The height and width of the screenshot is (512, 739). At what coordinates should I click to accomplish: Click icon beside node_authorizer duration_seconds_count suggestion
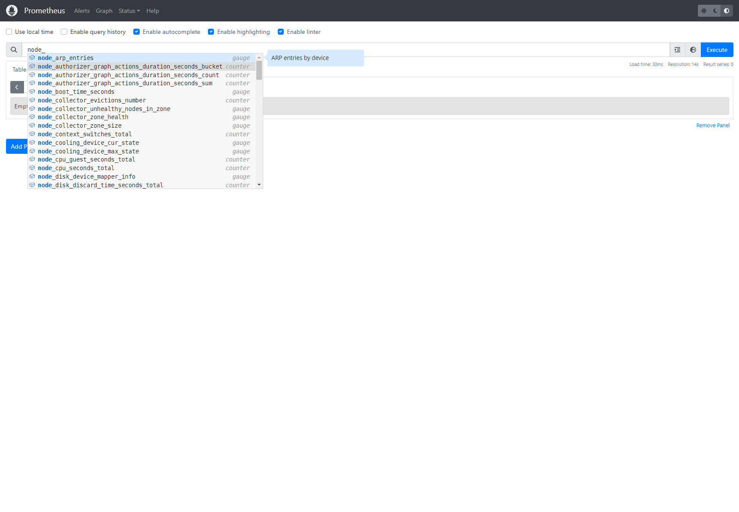[x=32, y=75]
